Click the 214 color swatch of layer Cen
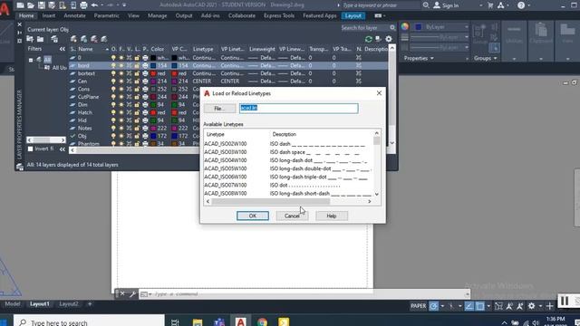The height and width of the screenshot is (326, 580). tap(153, 81)
